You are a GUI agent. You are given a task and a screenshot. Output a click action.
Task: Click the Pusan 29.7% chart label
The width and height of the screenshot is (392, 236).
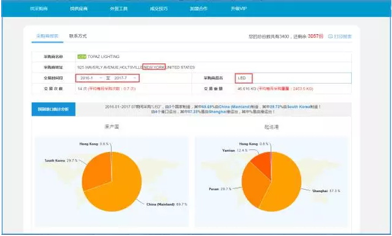[x=220, y=189]
